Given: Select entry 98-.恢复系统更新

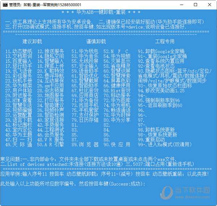Looking at the screenshot, I should coord(157,135).
